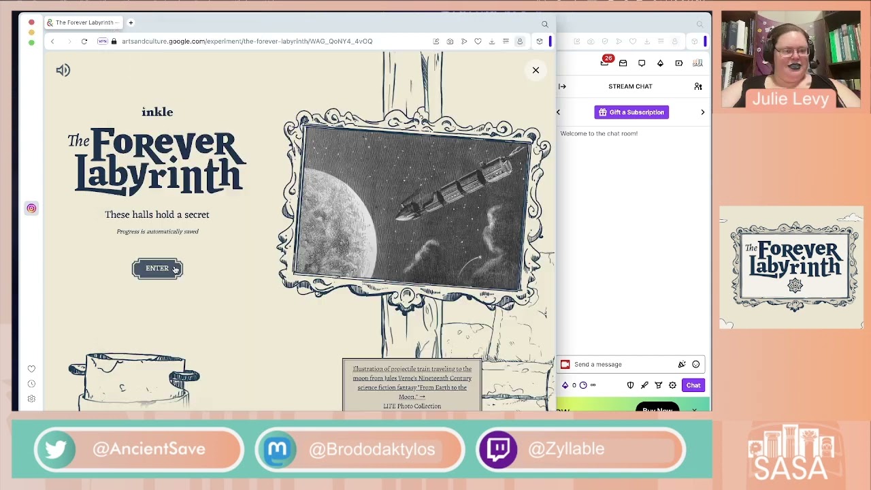871x490 pixels.
Task: Click the Buy Now button in the chat ad
Action: pyautogui.click(x=657, y=408)
